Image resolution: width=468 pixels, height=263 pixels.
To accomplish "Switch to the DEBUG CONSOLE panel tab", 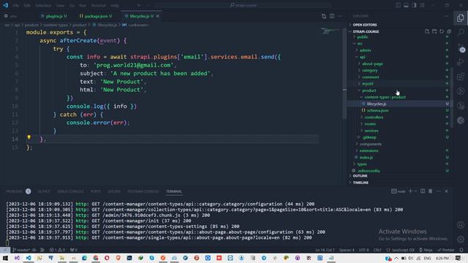I will [70, 191].
